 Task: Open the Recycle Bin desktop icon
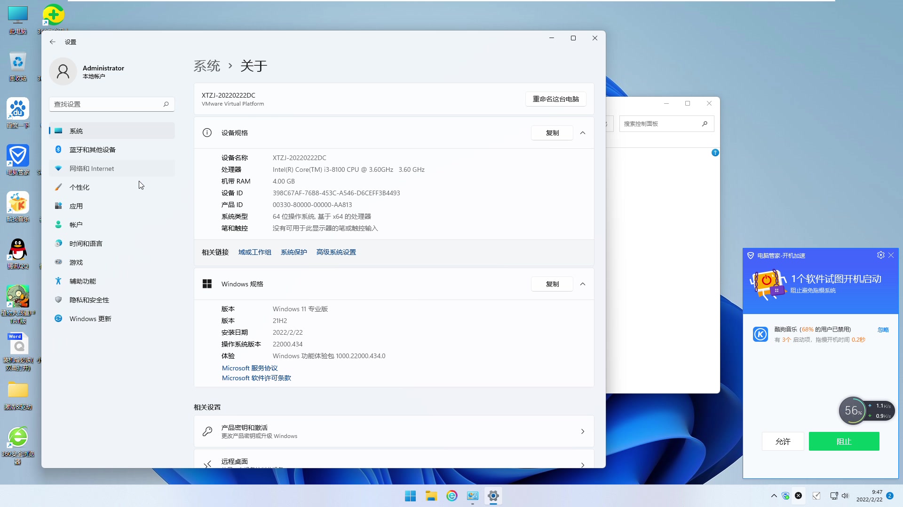pos(18,66)
